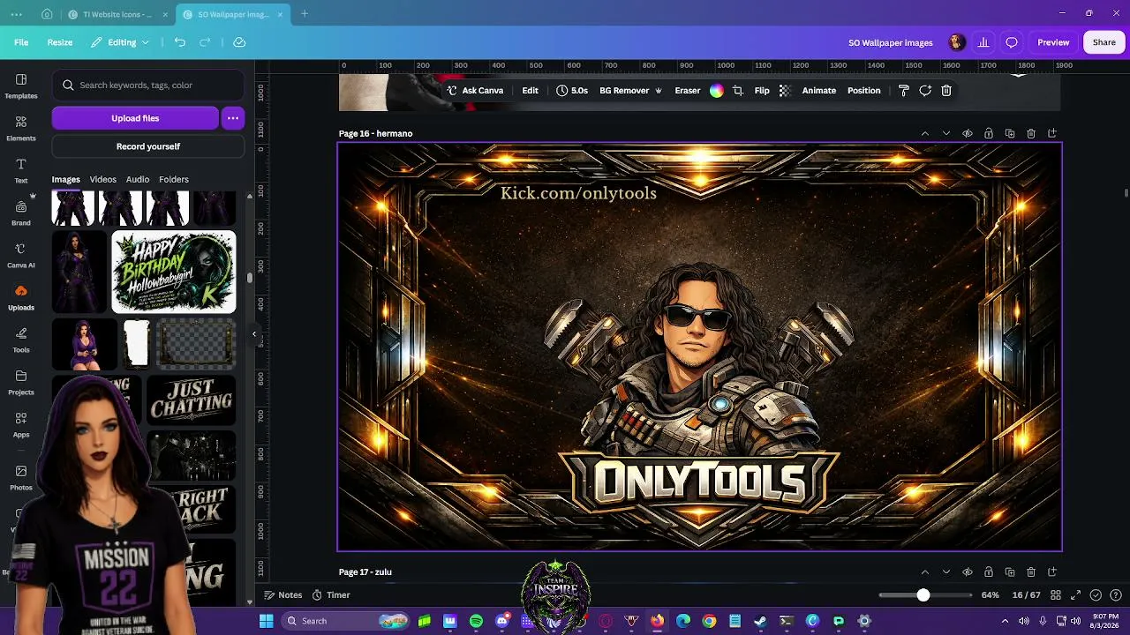Select the Happy Birthday Hollowbabygirl thumbnail
Image resolution: width=1130 pixels, height=635 pixels.
[174, 272]
